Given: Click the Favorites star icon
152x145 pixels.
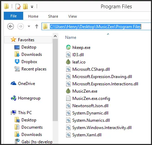Looking at the screenshot, I should coord(14,40).
